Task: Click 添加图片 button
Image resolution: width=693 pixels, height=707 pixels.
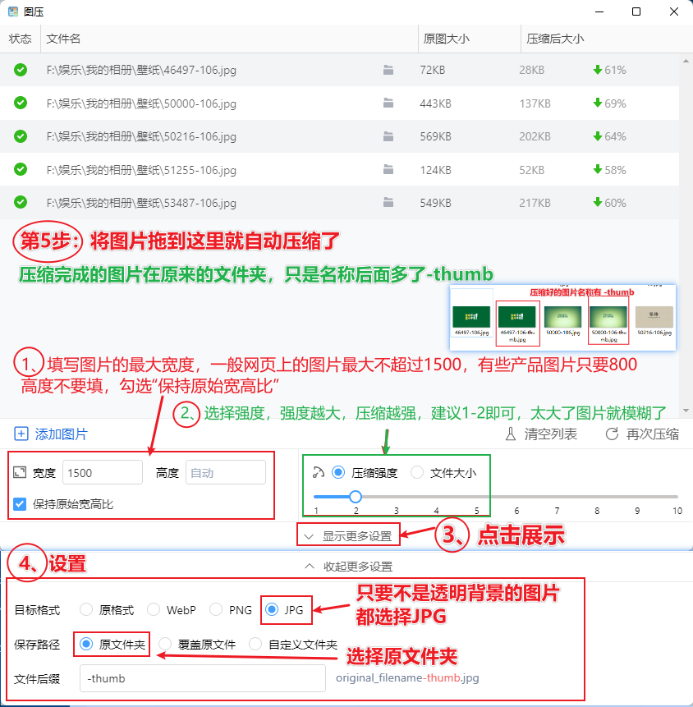Action: [x=51, y=434]
